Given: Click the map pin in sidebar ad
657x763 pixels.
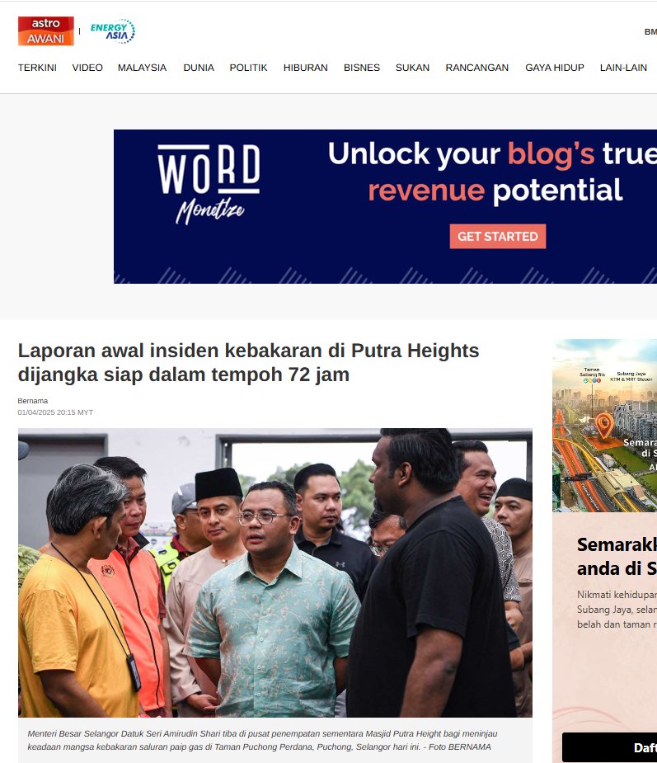Looking at the screenshot, I should coord(604,426).
